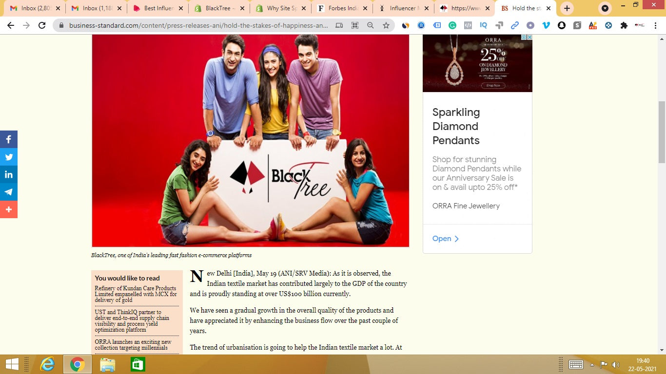This screenshot has height=374, width=666.
Task: Switch to the Best Influencer tab
Action: (x=158, y=8)
